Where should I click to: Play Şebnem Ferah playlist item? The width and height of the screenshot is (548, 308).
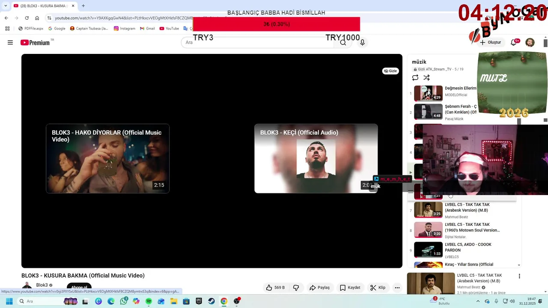tap(445, 112)
